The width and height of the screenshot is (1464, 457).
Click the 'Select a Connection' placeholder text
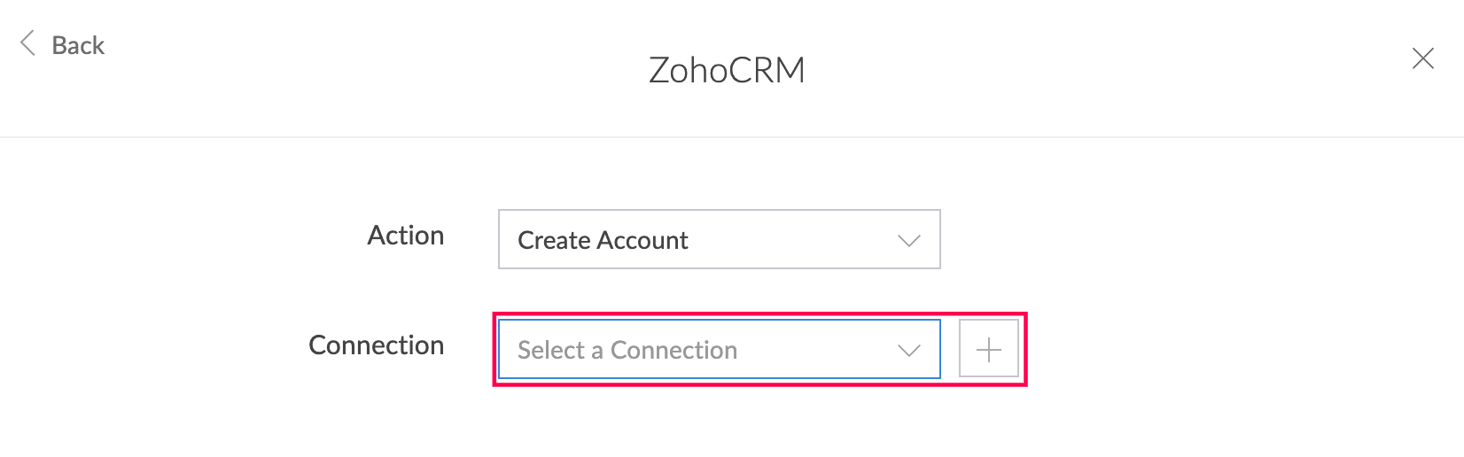tap(627, 350)
